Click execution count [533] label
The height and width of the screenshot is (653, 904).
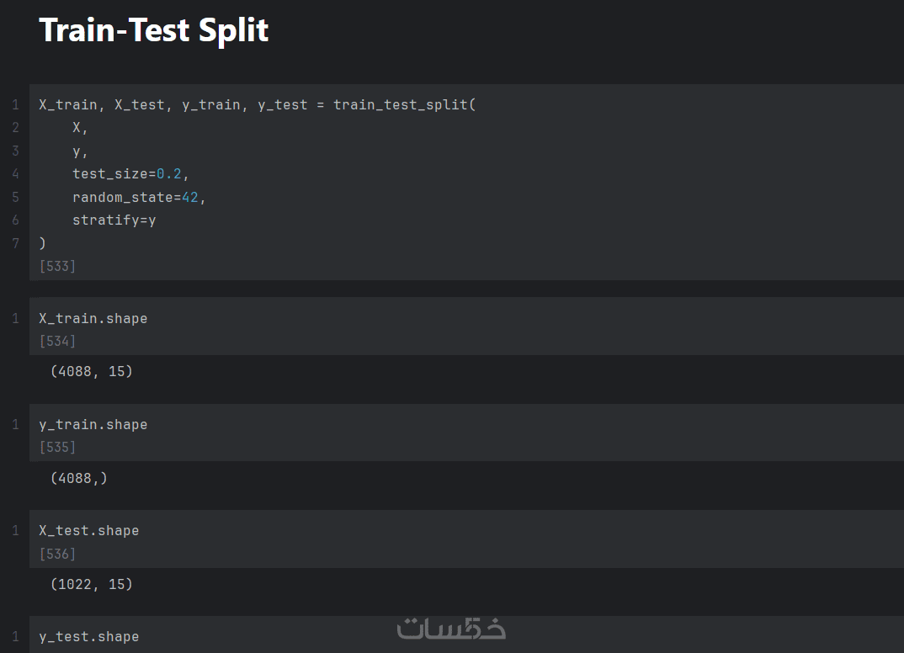click(x=57, y=266)
